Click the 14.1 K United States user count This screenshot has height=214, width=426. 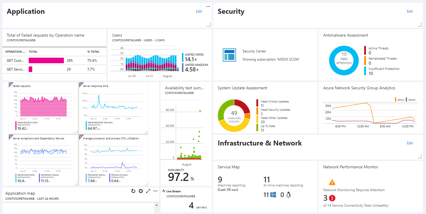191,59
